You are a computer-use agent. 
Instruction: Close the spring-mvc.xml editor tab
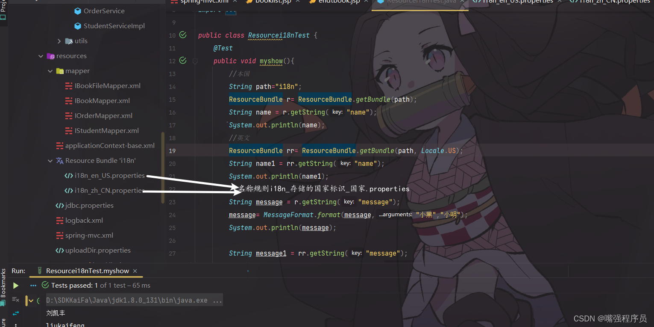tap(235, 2)
